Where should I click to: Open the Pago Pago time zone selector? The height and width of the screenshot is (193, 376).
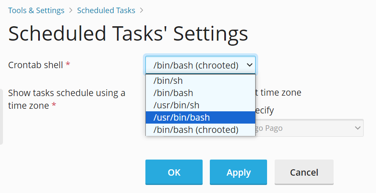[305, 128]
